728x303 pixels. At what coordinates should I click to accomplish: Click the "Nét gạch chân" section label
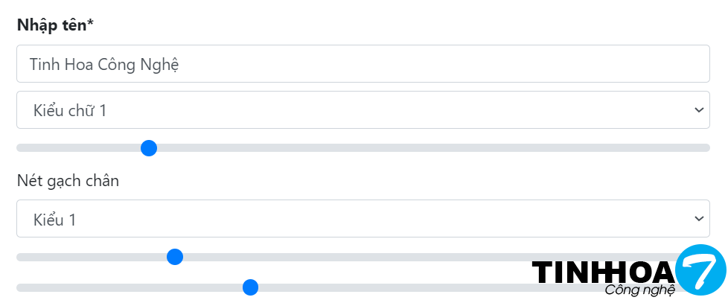(x=68, y=180)
